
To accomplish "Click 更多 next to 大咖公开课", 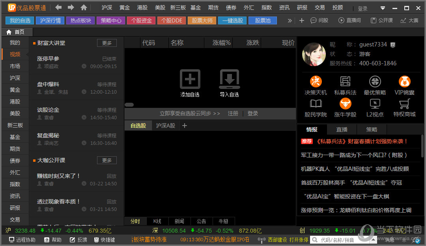I will pyautogui.click(x=107, y=160).
